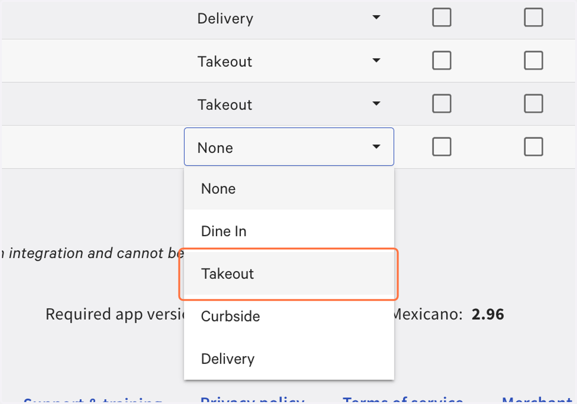The height and width of the screenshot is (404, 577).
Task: Tick the right checkbox in the None row
Action: [533, 147]
